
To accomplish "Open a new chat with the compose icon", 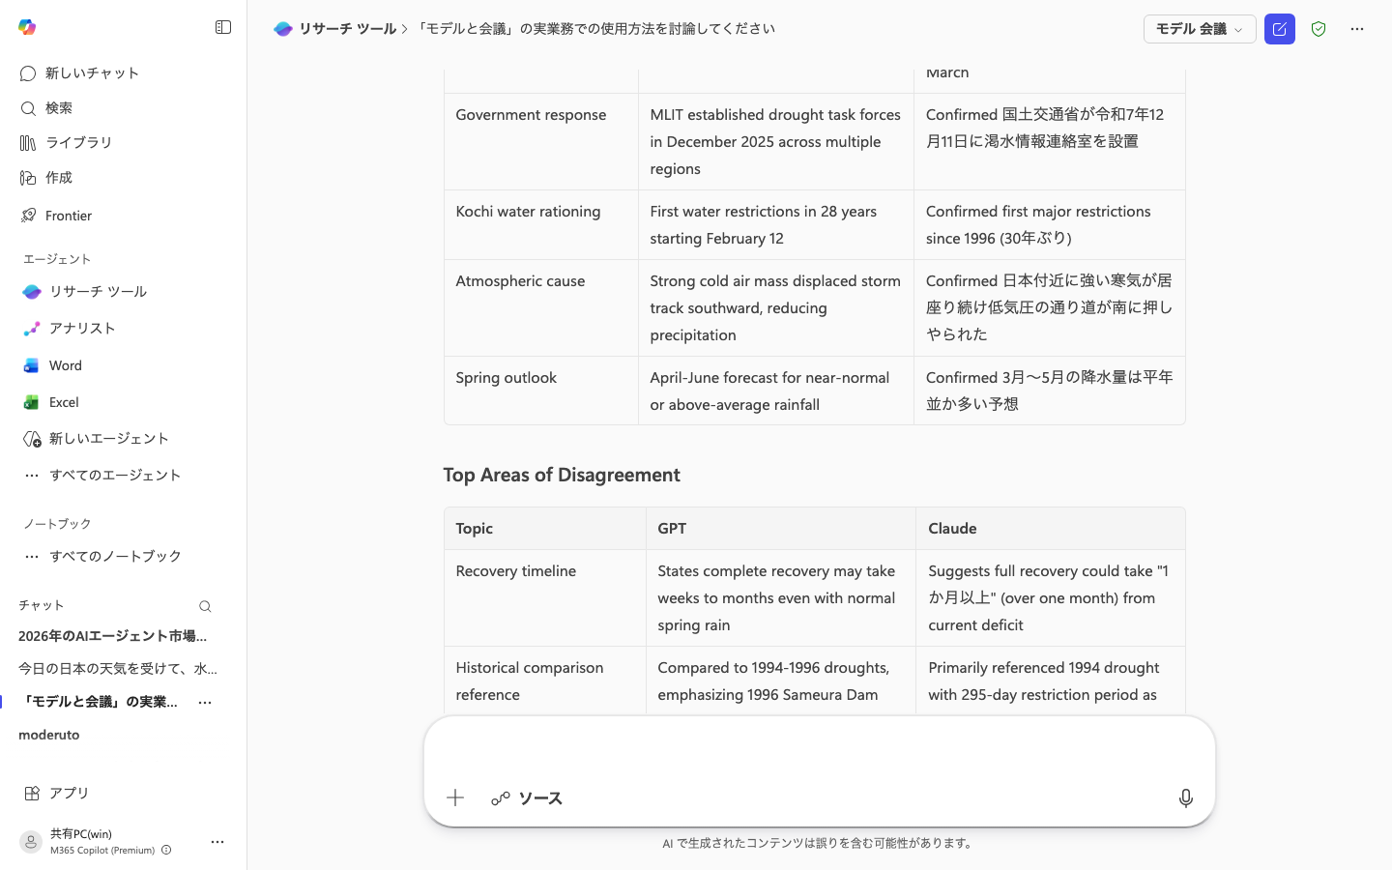I will pos(1280,29).
